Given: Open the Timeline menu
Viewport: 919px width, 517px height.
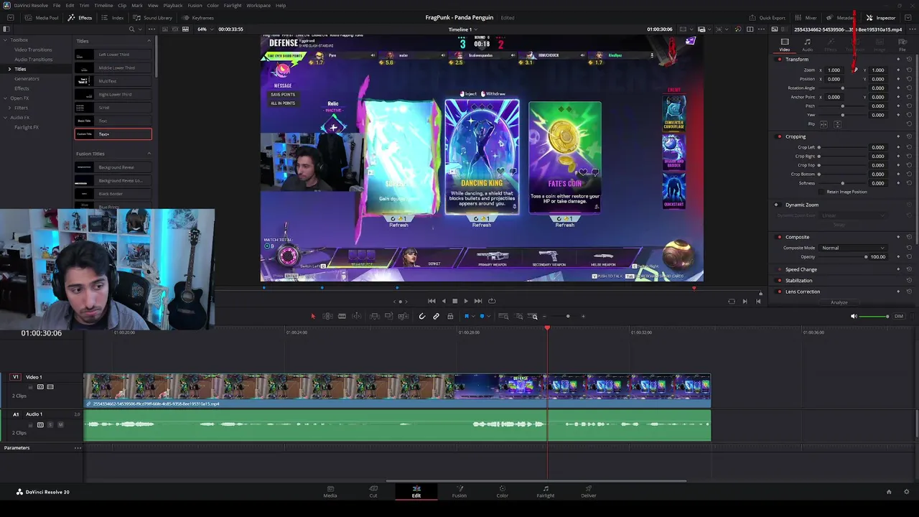Looking at the screenshot, I should point(103,5).
